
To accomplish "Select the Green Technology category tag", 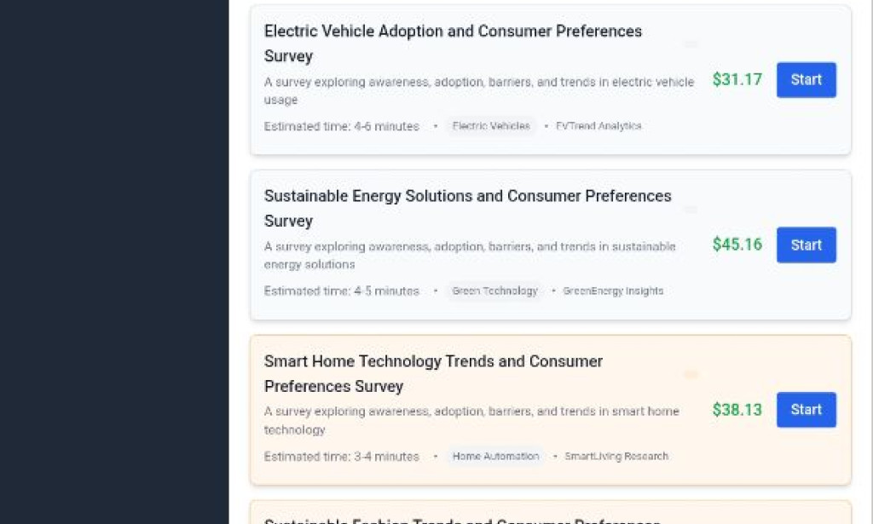I will [495, 291].
